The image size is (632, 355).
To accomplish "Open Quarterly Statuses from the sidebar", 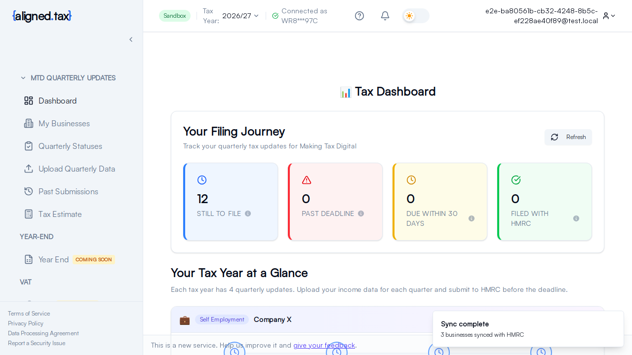I will tap(70, 146).
